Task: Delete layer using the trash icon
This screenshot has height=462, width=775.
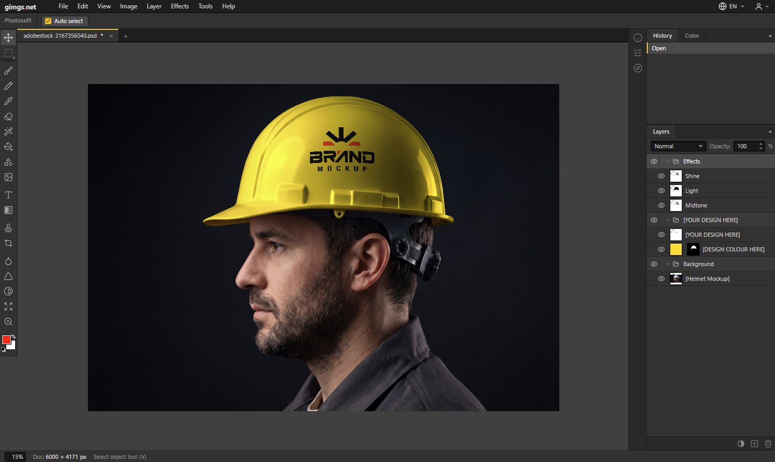Action: point(768,444)
